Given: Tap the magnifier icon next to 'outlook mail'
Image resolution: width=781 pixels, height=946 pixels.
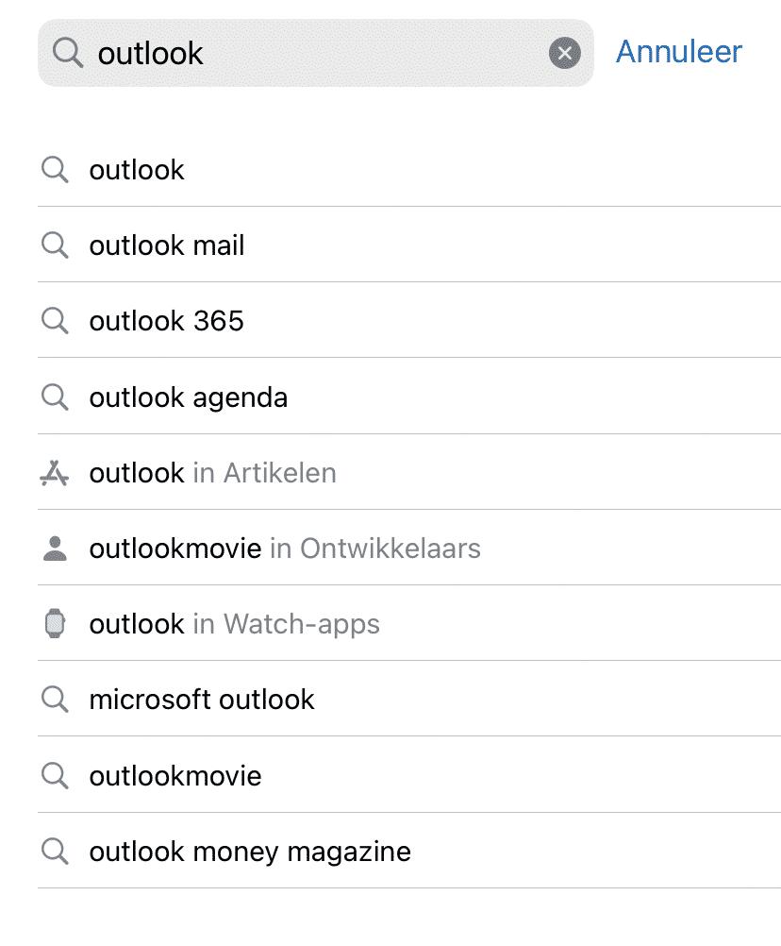Looking at the screenshot, I should point(55,245).
